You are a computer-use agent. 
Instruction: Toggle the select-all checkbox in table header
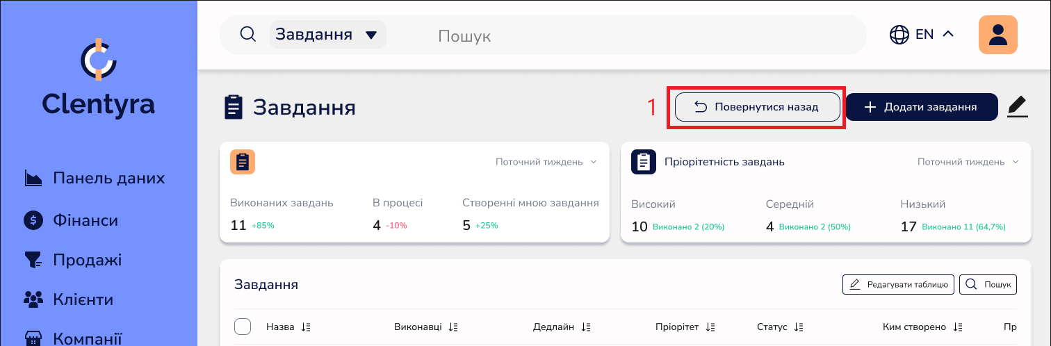click(x=243, y=327)
